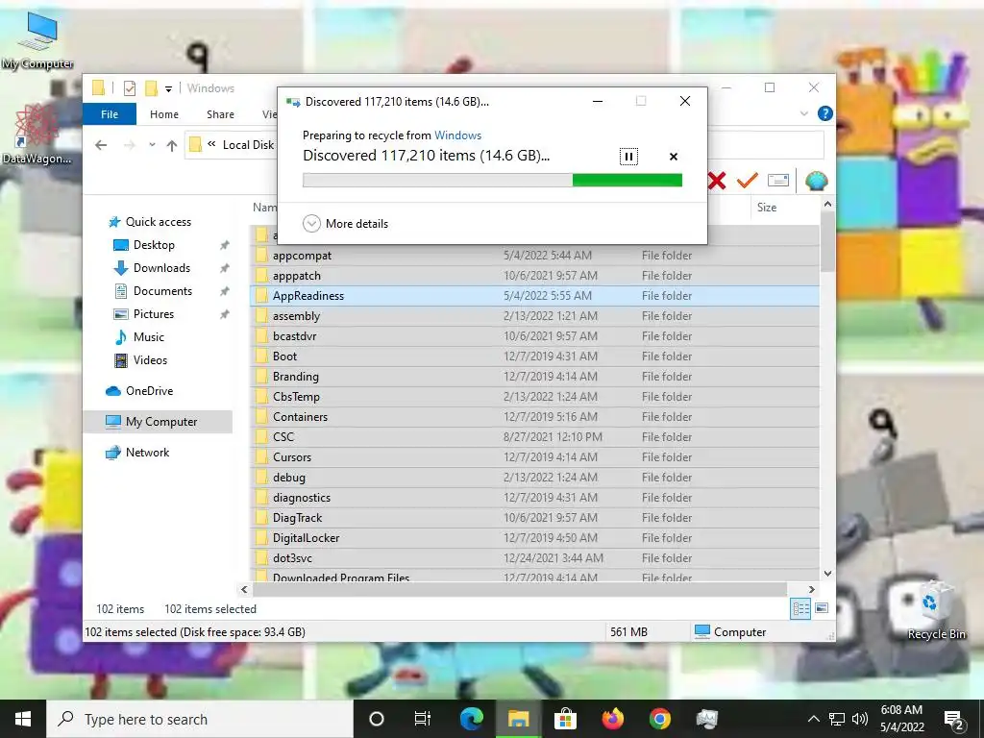Cancel the recycle operation with the small X
This screenshot has width=984, height=738.
674,157
